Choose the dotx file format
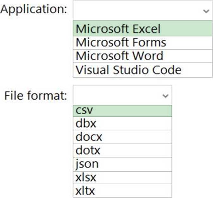Viewport: 213px width, 198px height. tap(122, 150)
